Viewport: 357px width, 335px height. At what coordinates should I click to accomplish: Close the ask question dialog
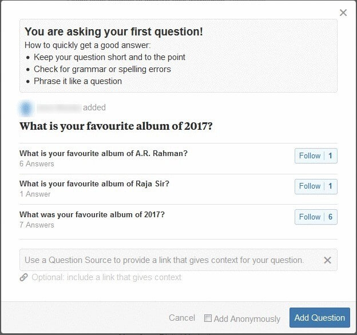coord(343,13)
